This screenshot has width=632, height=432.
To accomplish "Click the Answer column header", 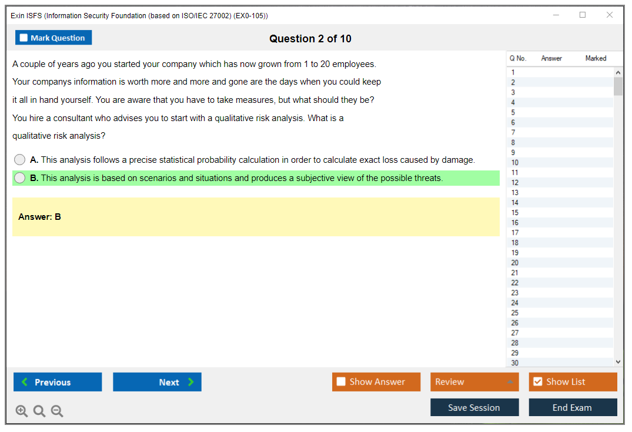I will [551, 58].
